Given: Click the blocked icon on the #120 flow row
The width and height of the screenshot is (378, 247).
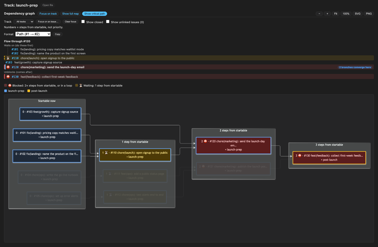Looking at the screenshot, I should 8,67.
